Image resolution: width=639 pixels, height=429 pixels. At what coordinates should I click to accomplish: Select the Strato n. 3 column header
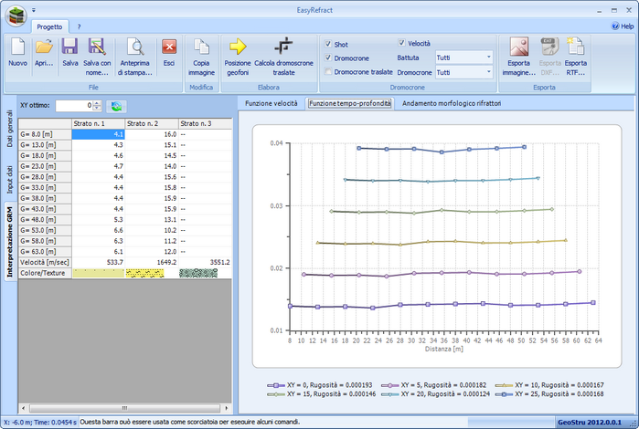(x=206, y=123)
